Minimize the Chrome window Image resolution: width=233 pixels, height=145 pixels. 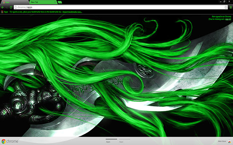(x=221, y=1)
